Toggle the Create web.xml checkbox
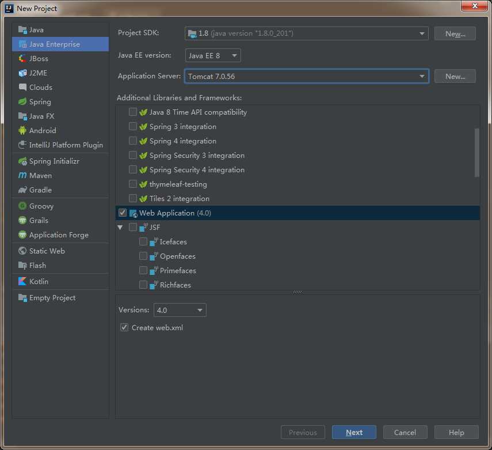This screenshot has width=492, height=450. pyautogui.click(x=124, y=327)
